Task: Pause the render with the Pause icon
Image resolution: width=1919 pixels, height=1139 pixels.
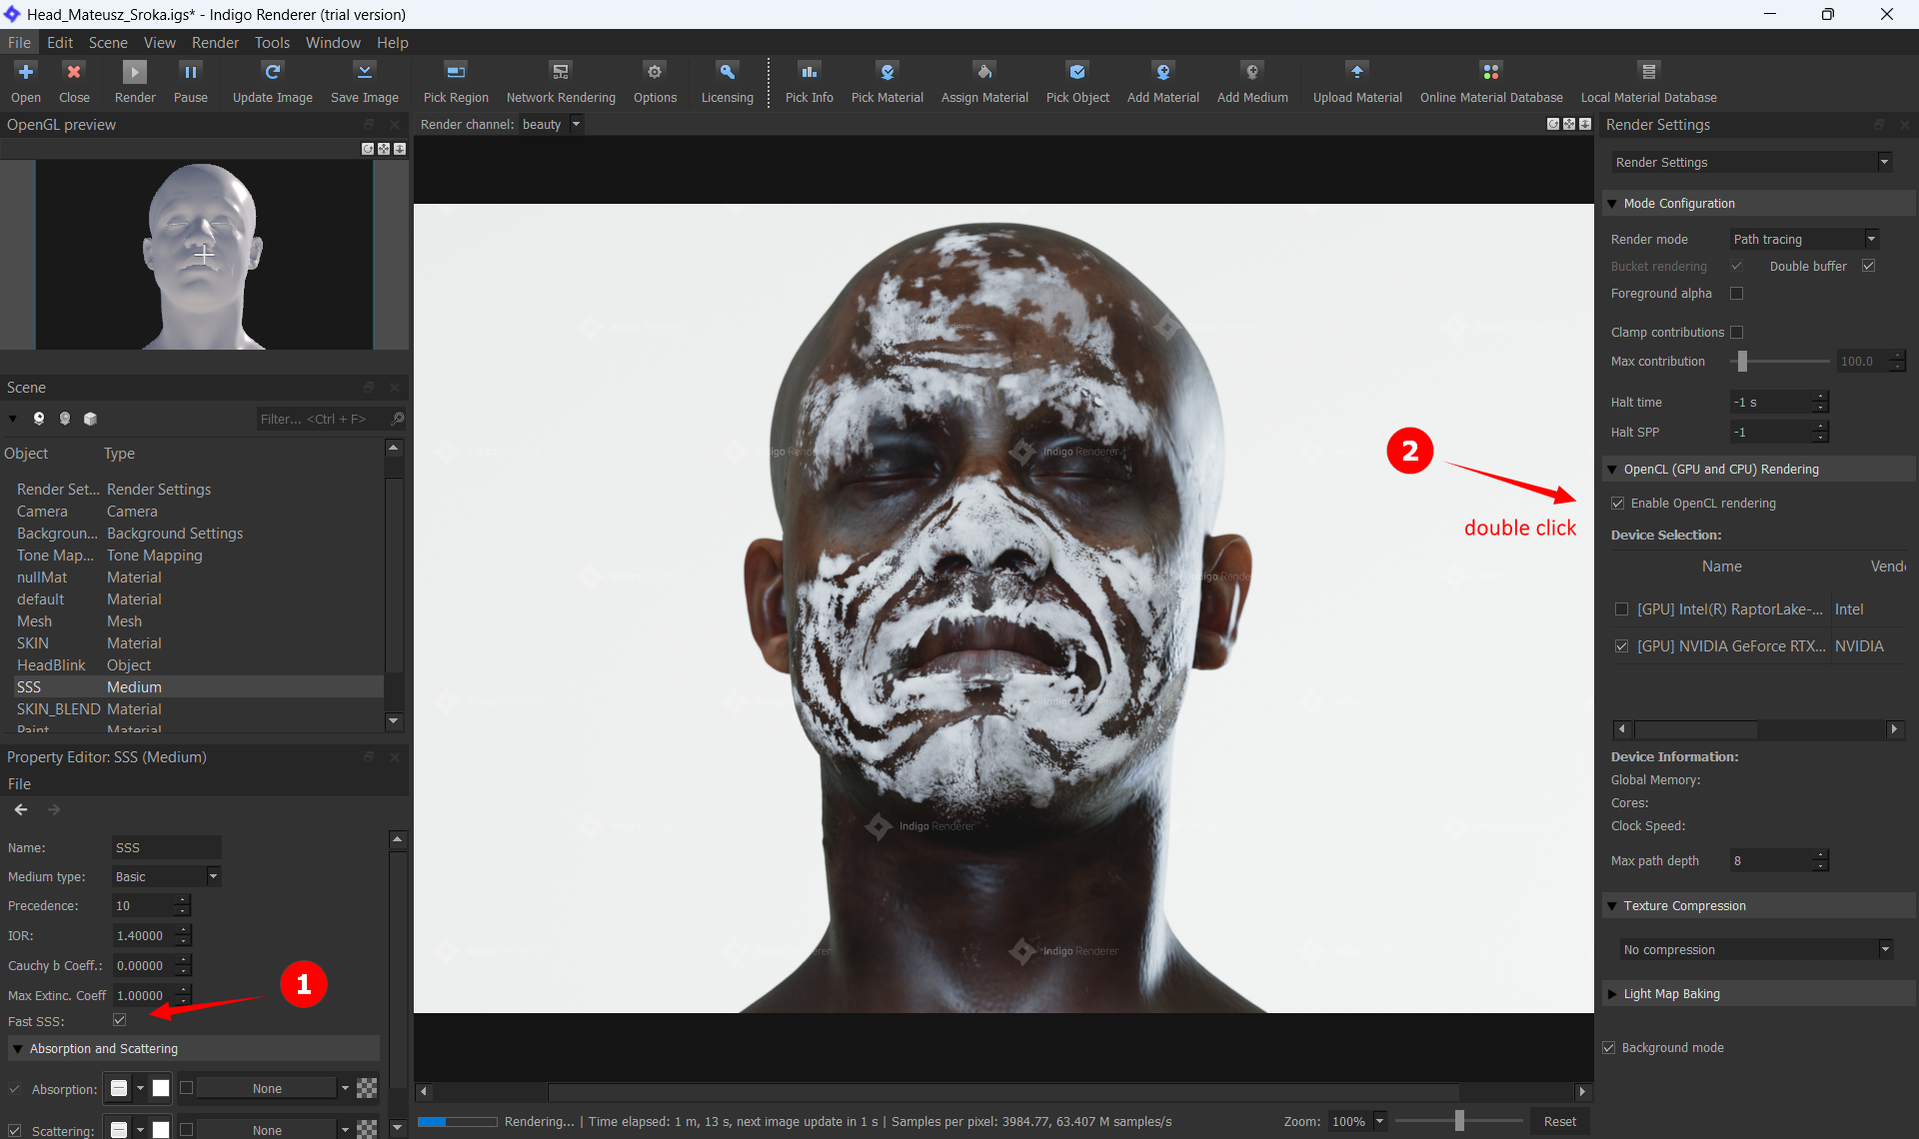Action: point(190,72)
